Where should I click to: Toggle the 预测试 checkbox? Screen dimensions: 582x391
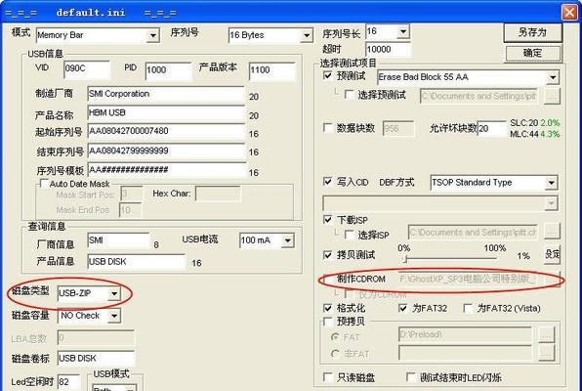click(328, 76)
